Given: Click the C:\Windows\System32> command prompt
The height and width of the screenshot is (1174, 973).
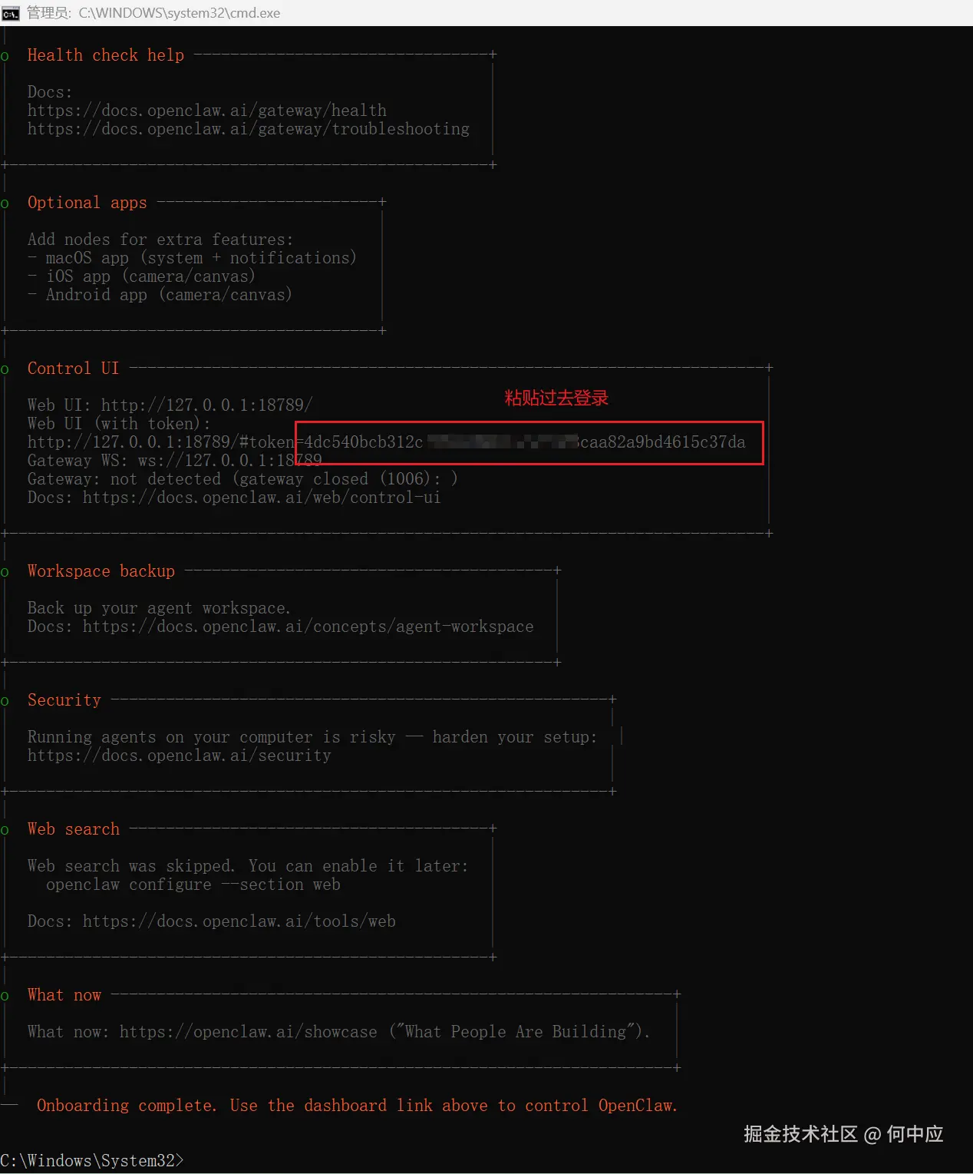Looking at the screenshot, I should [92, 1161].
